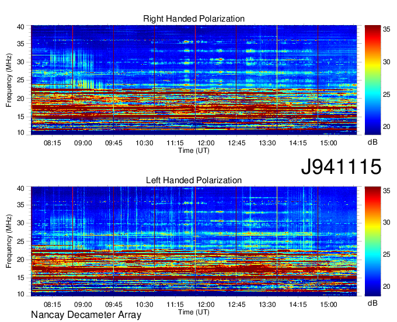Click the "Nancay Decameter Array" caption
Viewport: 397px width, 322px height.
[x=86, y=314]
